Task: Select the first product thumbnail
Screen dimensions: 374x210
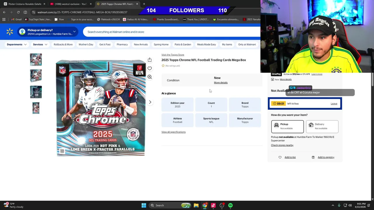Action: click(x=36, y=60)
